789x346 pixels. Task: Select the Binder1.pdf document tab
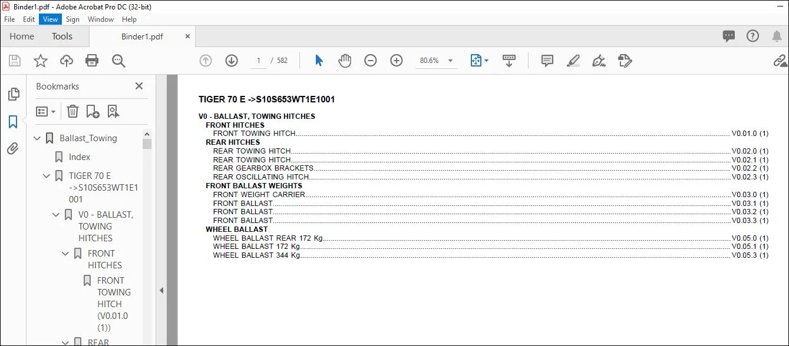(142, 36)
